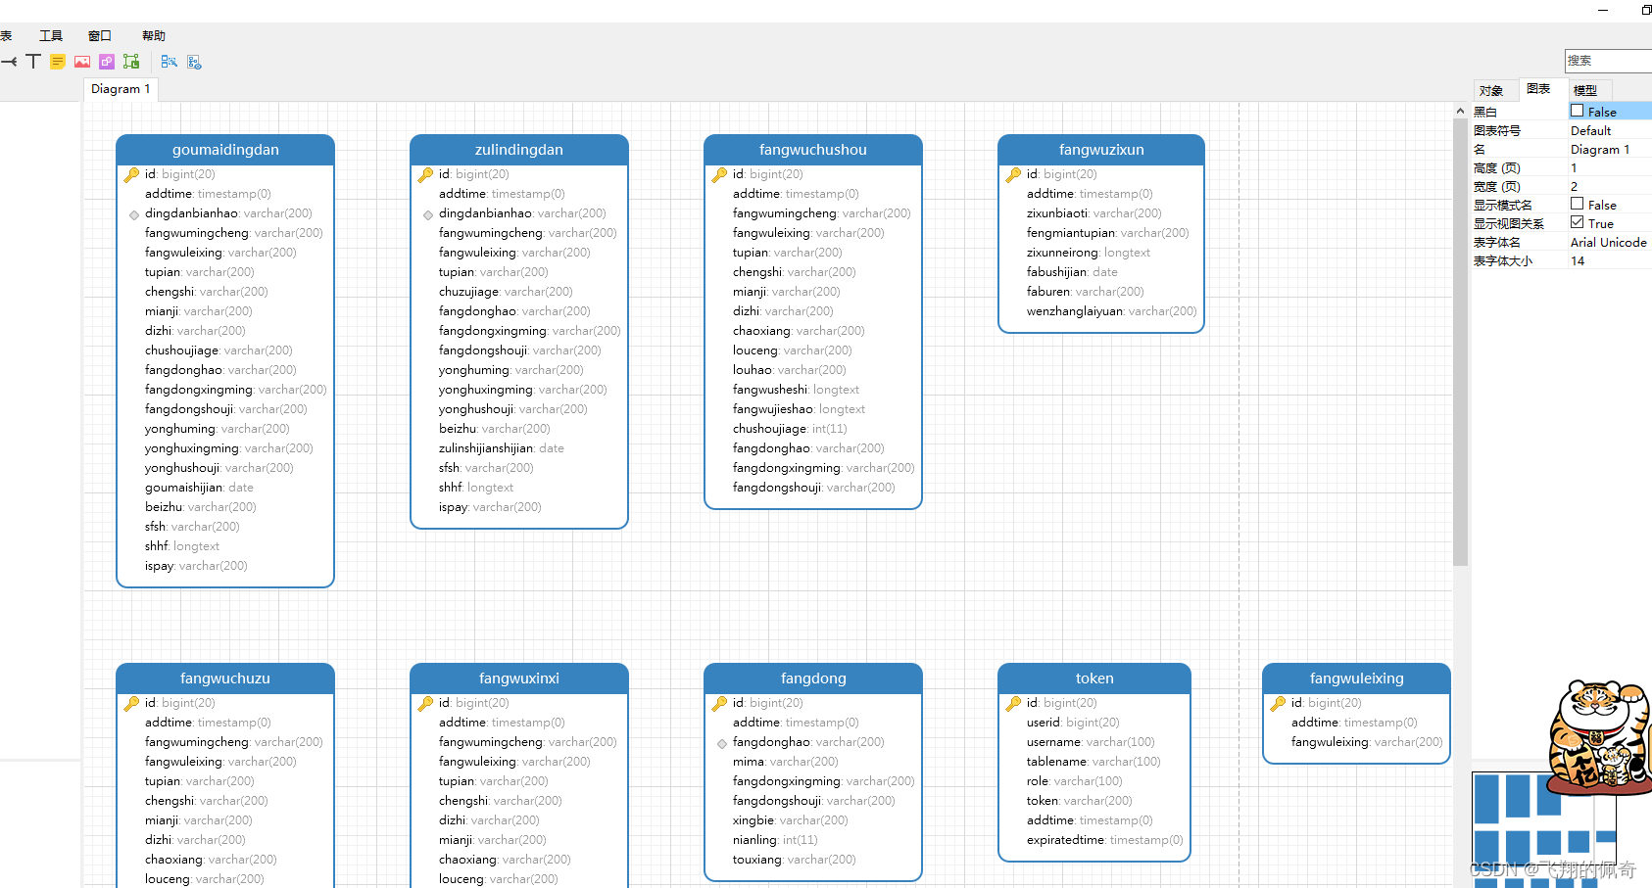Click the auto layout toolbar icon
The image size is (1652, 888).
(x=170, y=62)
